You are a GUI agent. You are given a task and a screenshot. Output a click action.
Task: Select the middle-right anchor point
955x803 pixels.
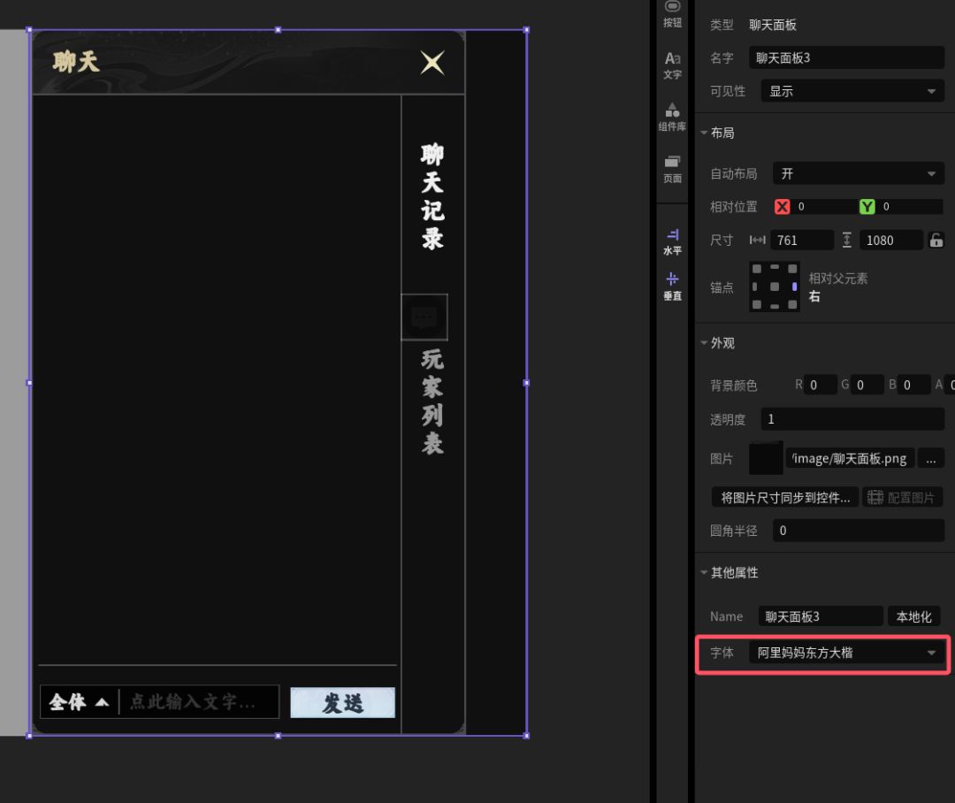(794, 287)
